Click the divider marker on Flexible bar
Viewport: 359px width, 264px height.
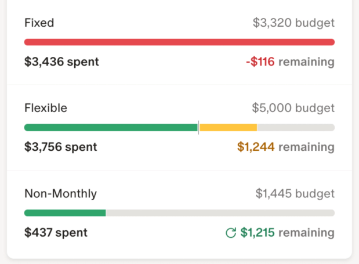pos(198,128)
